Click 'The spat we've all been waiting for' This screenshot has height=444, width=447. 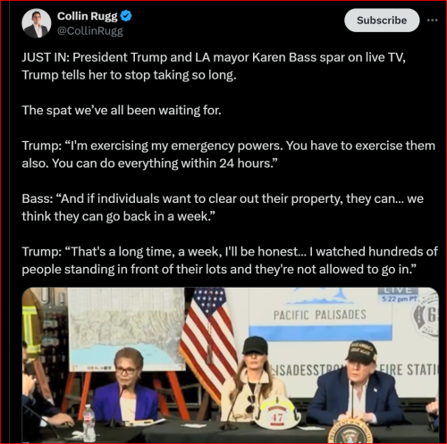pyautogui.click(x=122, y=110)
